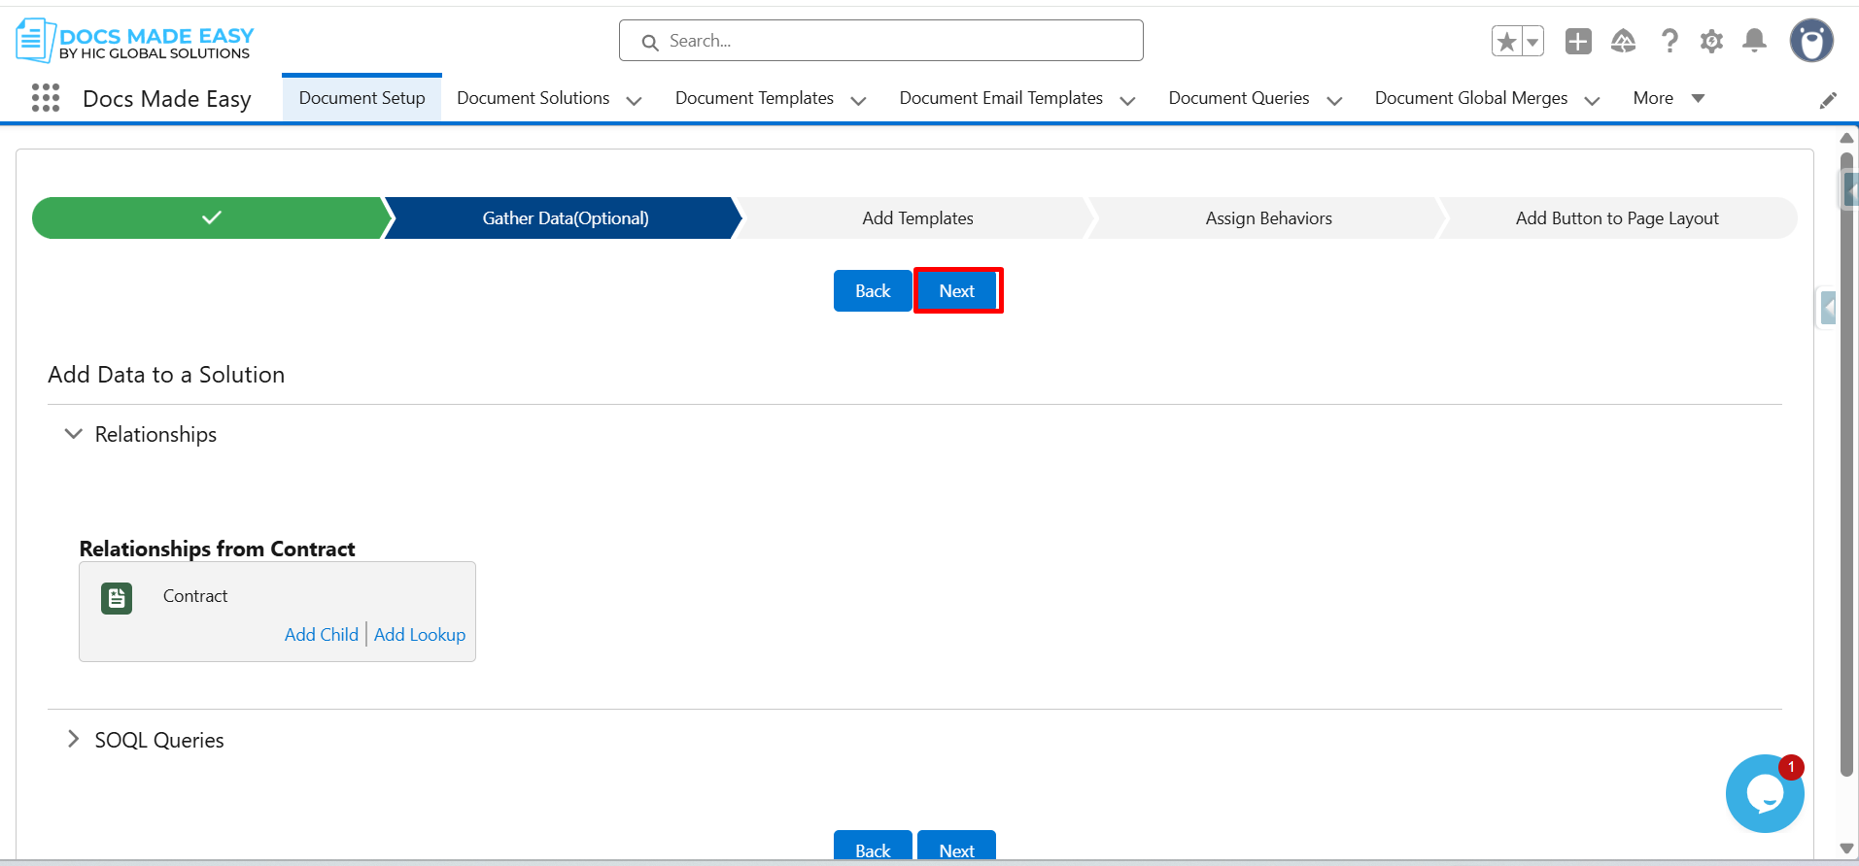Image resolution: width=1859 pixels, height=866 pixels.
Task: Go to the Add Templates step
Action: pos(916,218)
